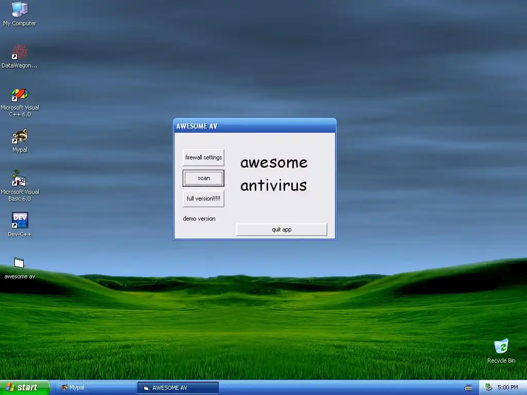Select the Dev-C++ desktop shortcut
The width and height of the screenshot is (527, 395).
20,225
